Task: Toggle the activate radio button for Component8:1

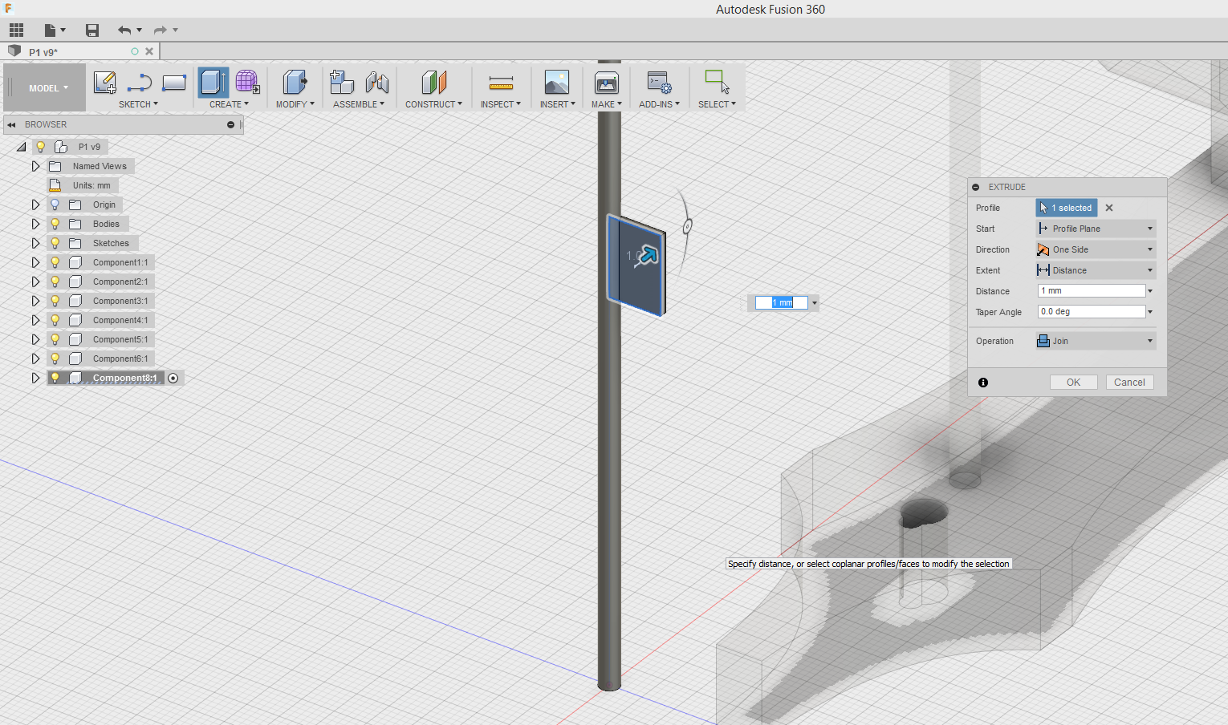Action: click(x=173, y=378)
